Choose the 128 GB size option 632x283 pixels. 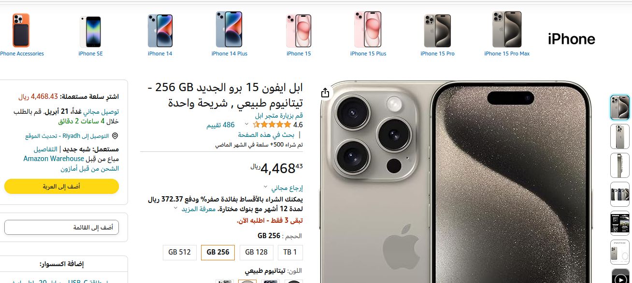point(256,252)
